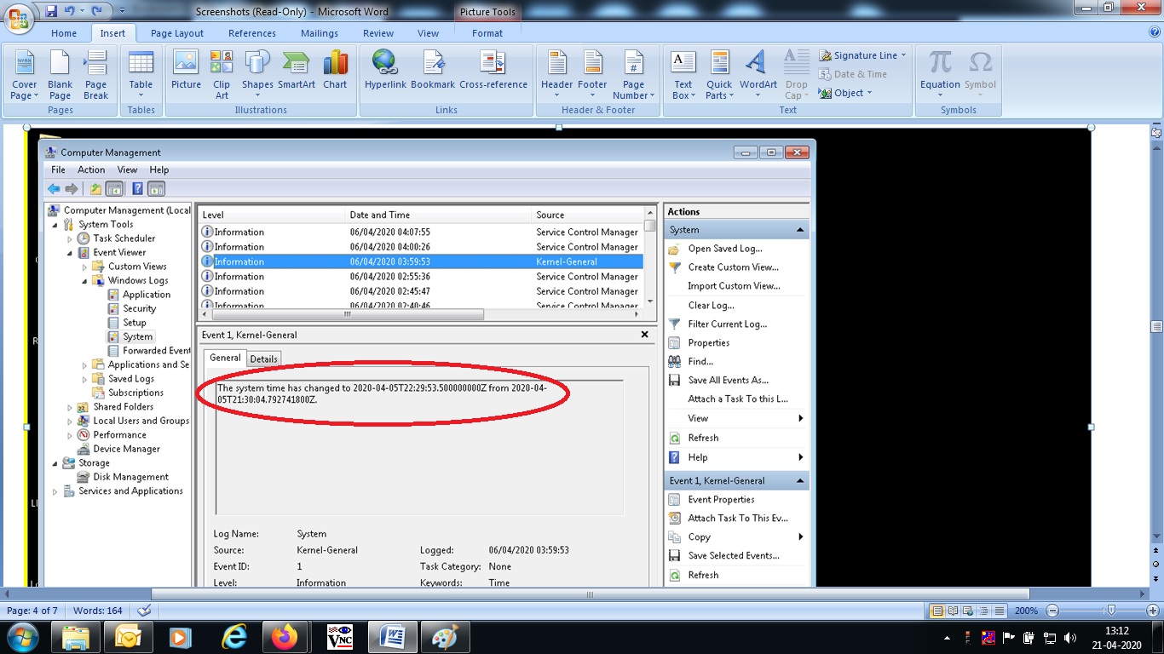The image size is (1164, 654).
Task: Insert a Cross-reference
Action: tap(493, 70)
